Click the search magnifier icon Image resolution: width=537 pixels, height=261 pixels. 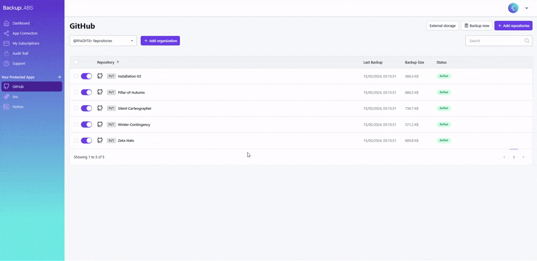pos(527,41)
